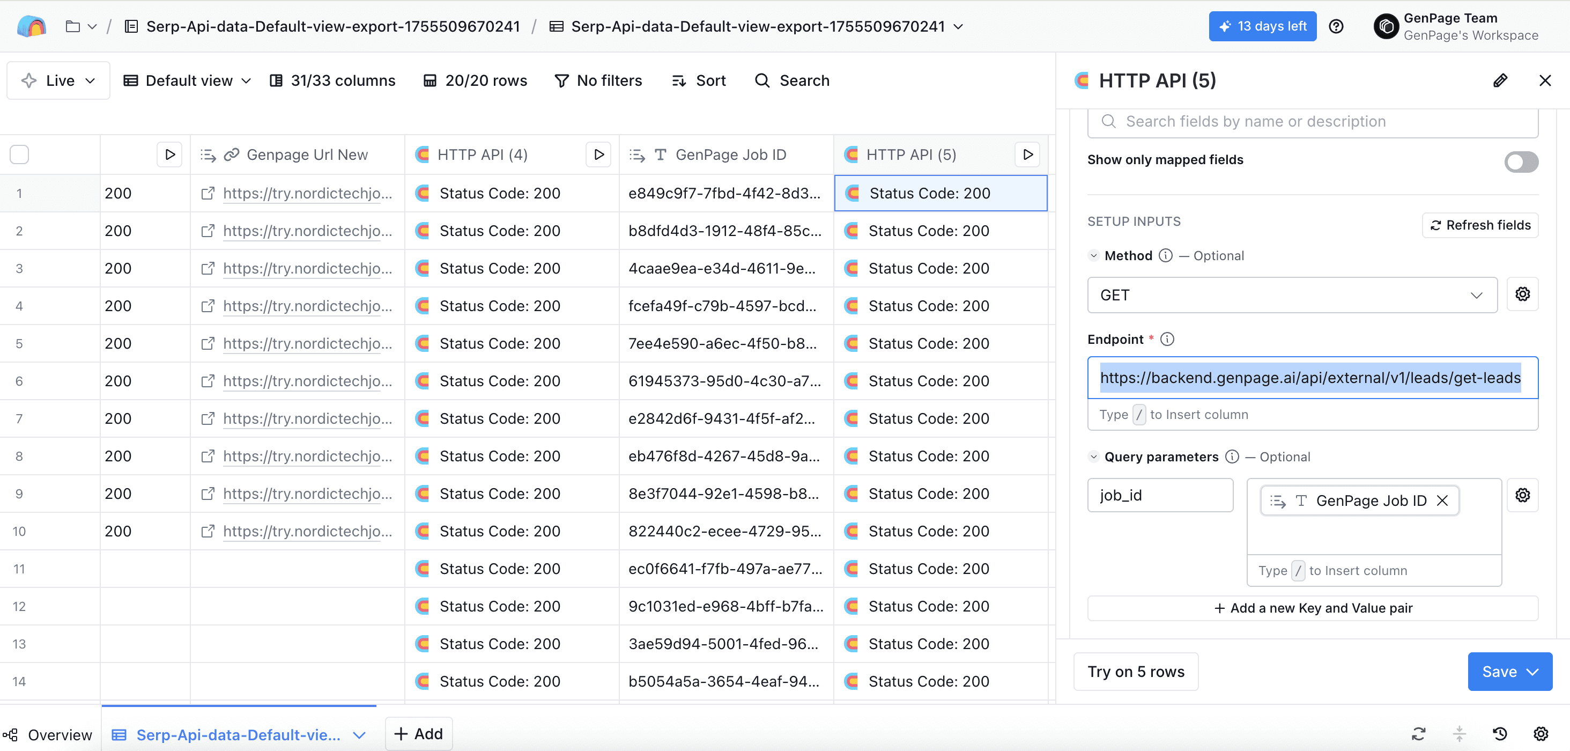The width and height of the screenshot is (1570, 751).
Task: Collapse the Query parameters section
Action: coord(1093,457)
